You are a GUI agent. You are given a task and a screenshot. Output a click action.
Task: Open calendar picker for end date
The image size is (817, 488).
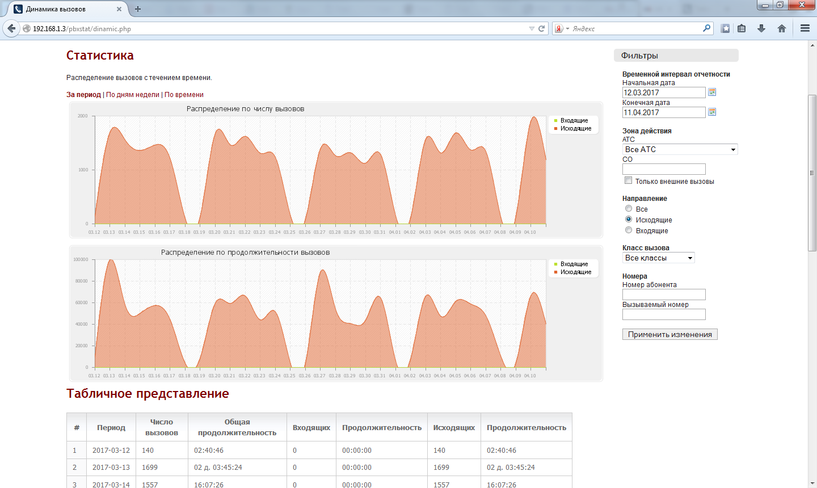(x=712, y=112)
